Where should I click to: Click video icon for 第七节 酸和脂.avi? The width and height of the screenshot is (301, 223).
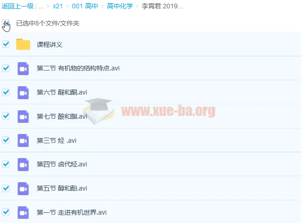(23, 116)
